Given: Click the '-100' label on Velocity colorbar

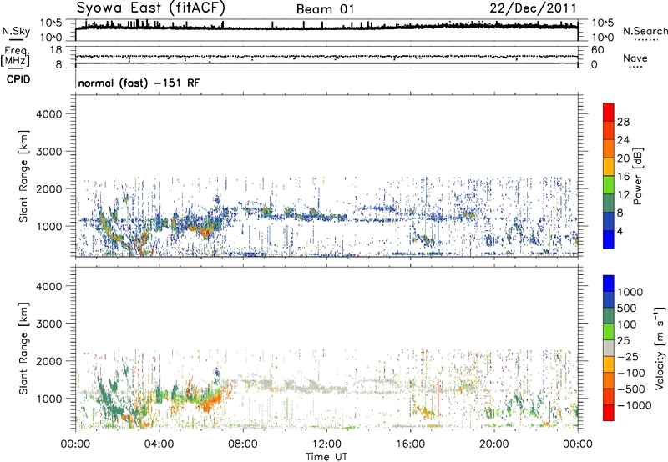Looking at the screenshot, I should click(631, 373).
